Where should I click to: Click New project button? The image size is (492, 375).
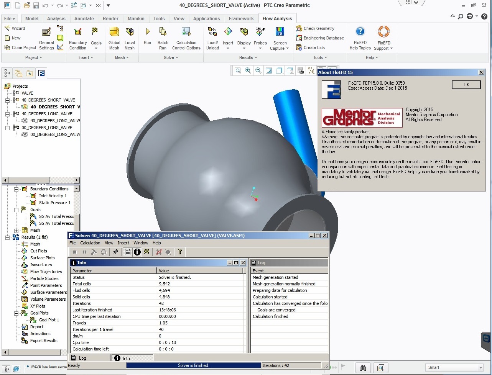(x=13, y=38)
